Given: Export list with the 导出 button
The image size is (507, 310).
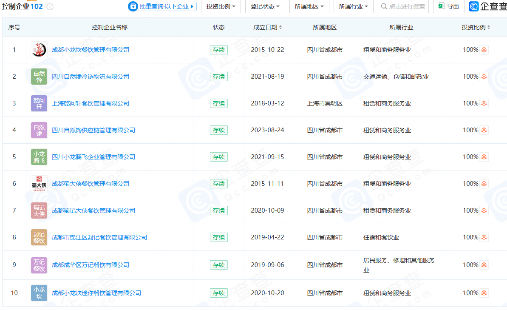Looking at the screenshot, I should pos(448,6).
